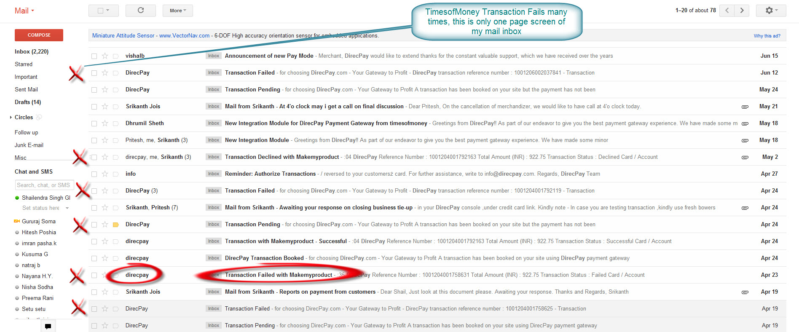Go to older messages with next arrow
799x332 pixels.
(742, 11)
